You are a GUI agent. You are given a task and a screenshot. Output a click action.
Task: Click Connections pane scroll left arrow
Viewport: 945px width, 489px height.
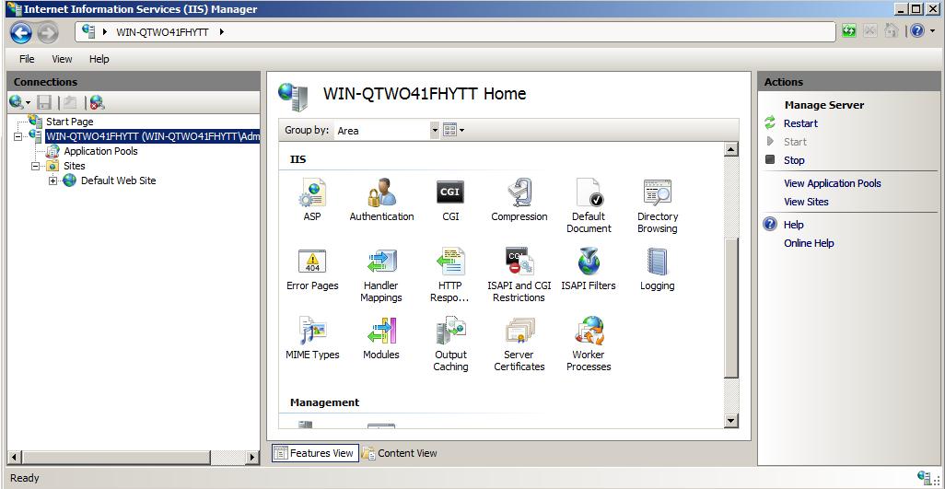click(16, 458)
